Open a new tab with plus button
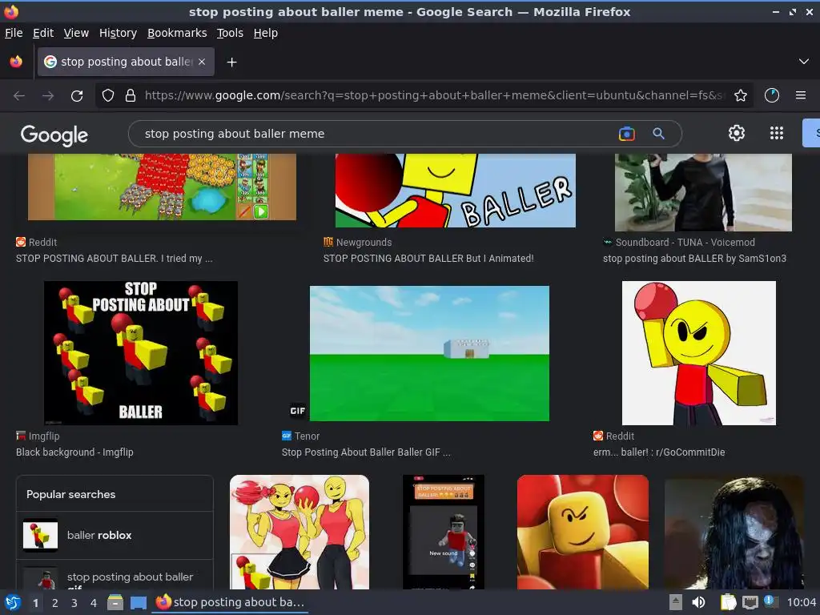This screenshot has height=615, width=820. (x=231, y=62)
